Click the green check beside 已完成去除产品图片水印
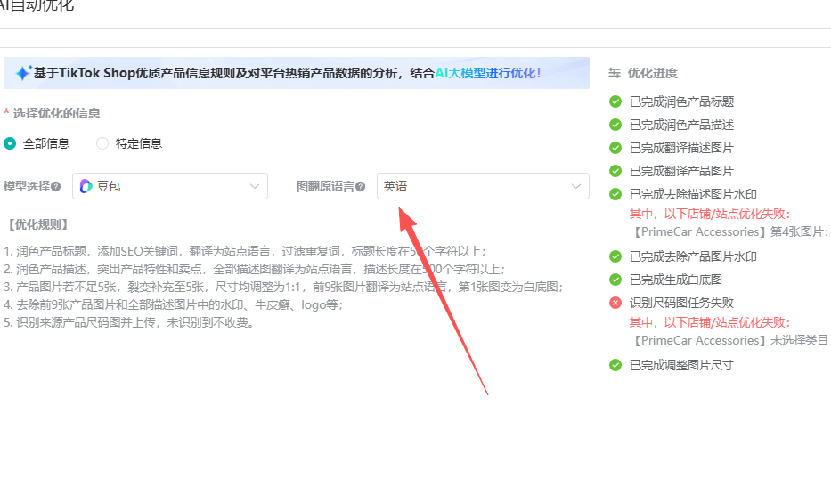The height and width of the screenshot is (503, 831). point(615,256)
